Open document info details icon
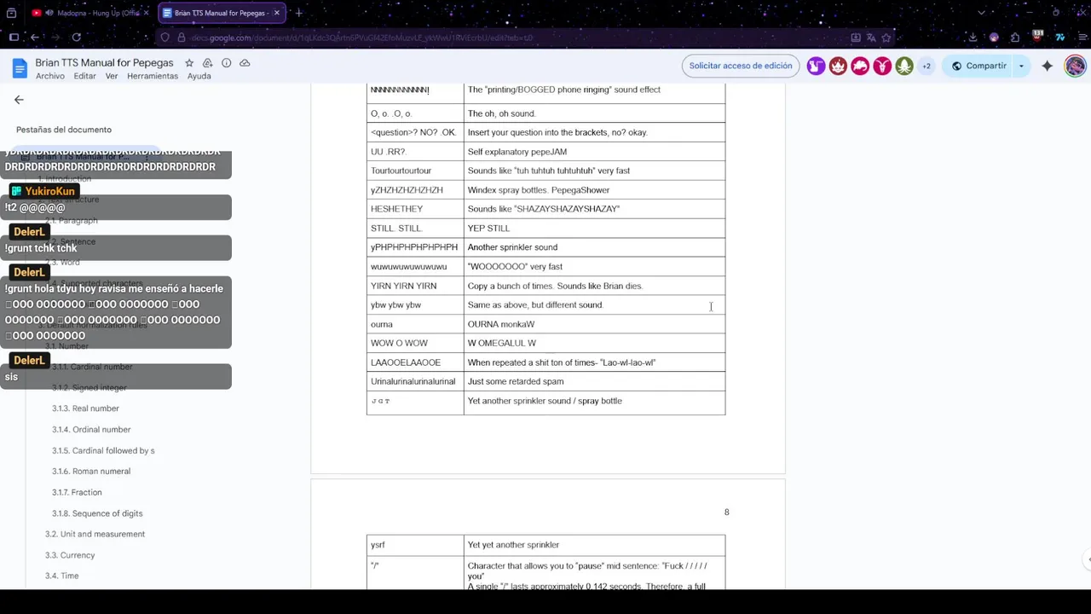1091x614 pixels. click(226, 63)
